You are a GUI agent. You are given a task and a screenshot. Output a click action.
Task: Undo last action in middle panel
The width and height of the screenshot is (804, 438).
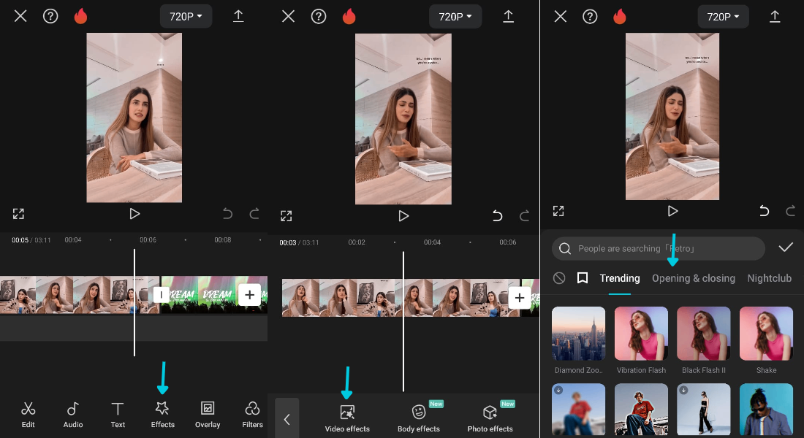pos(497,215)
